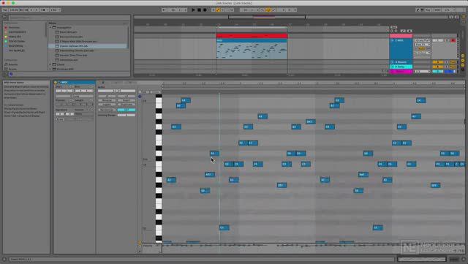Viewport: 468px width, 264px height.
Task: Fold the 7 MIDI track with its arrow
Action: tap(392, 40)
